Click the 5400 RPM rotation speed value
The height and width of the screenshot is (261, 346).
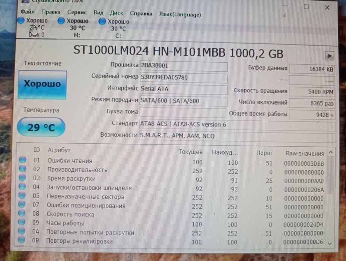coord(312,91)
